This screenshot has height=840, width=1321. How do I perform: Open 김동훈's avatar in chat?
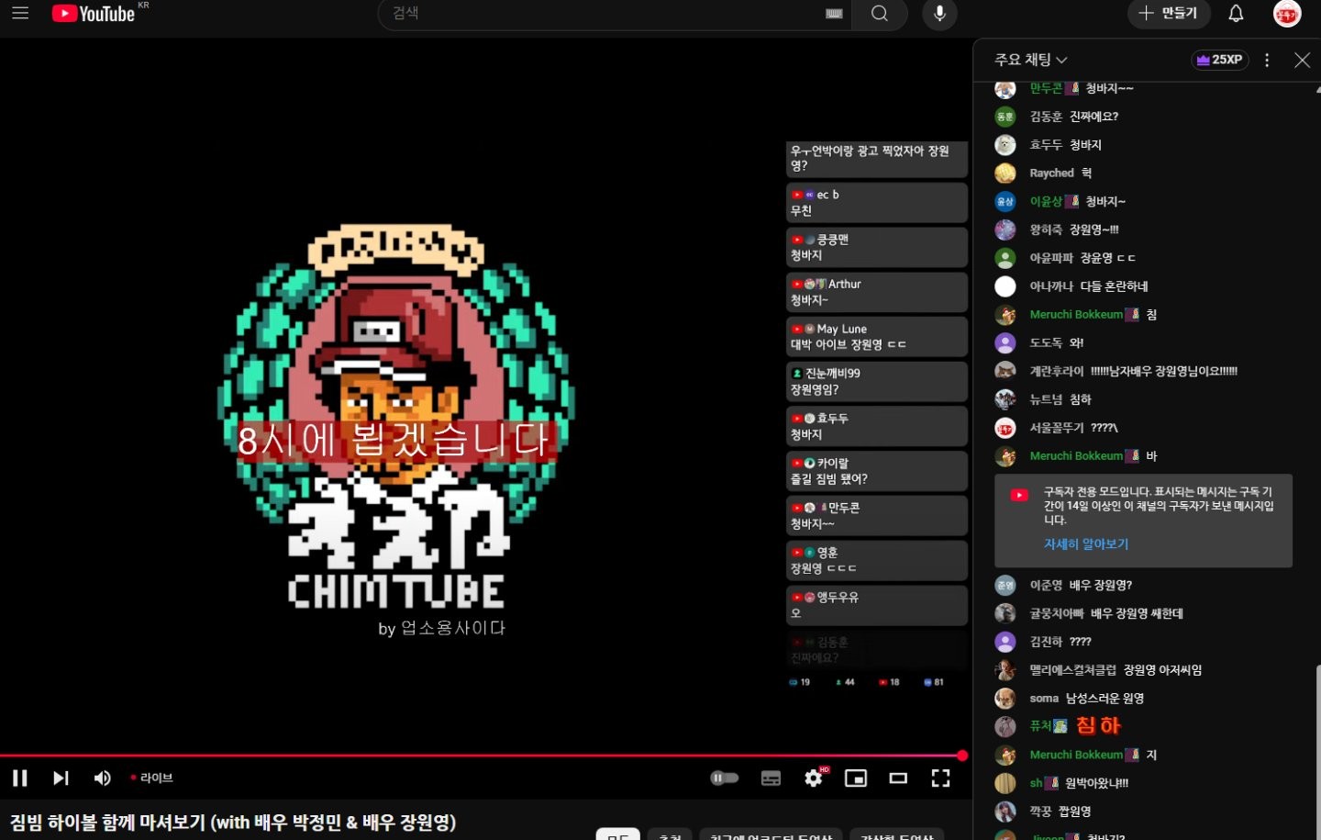coord(1005,117)
